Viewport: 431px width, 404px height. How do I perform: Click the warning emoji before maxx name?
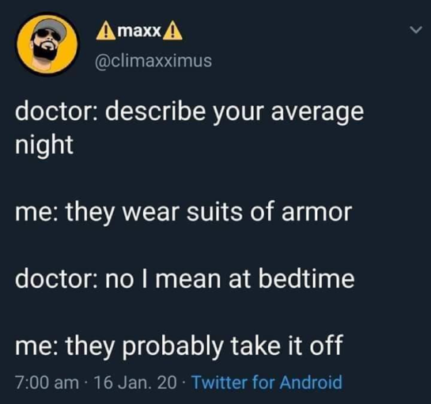(x=106, y=32)
